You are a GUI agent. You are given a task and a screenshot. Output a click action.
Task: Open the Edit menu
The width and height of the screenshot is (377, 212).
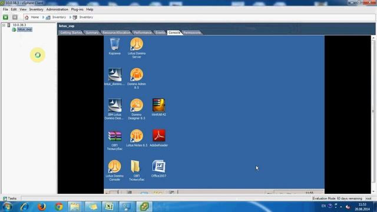point(14,9)
